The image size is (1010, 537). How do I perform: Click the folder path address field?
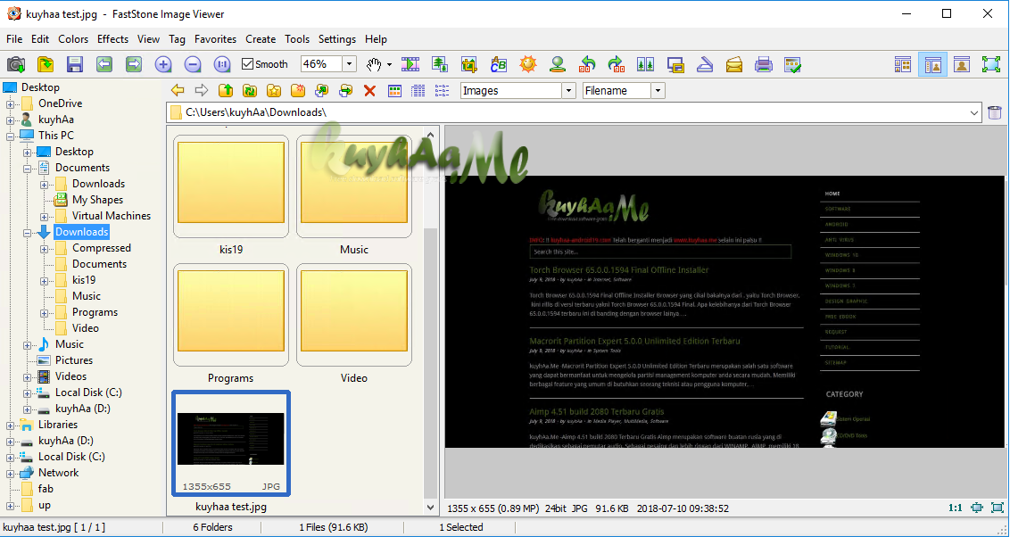click(x=574, y=112)
